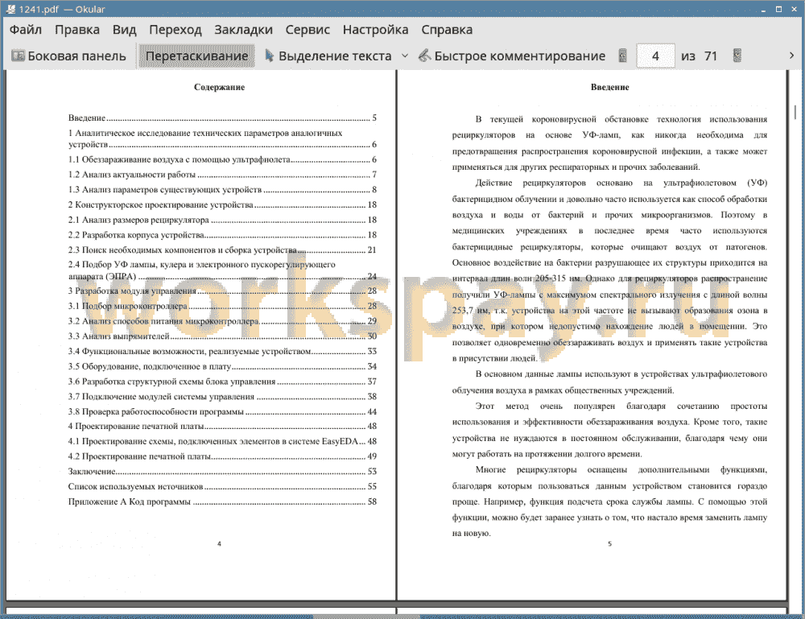The image size is (805, 619).
Task: Click entry '3.7 Подключение модулей системы управления'
Action: click(222, 397)
